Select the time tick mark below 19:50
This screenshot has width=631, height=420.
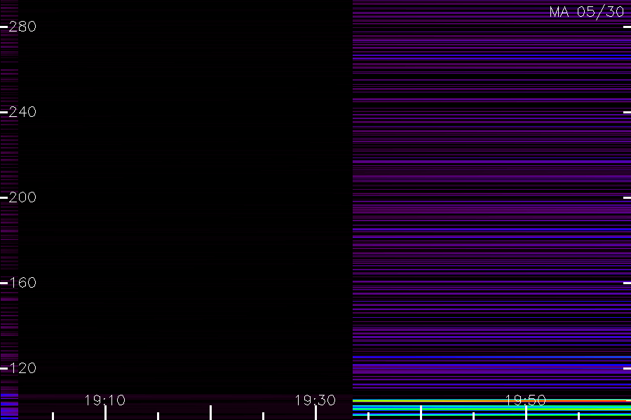526,413
